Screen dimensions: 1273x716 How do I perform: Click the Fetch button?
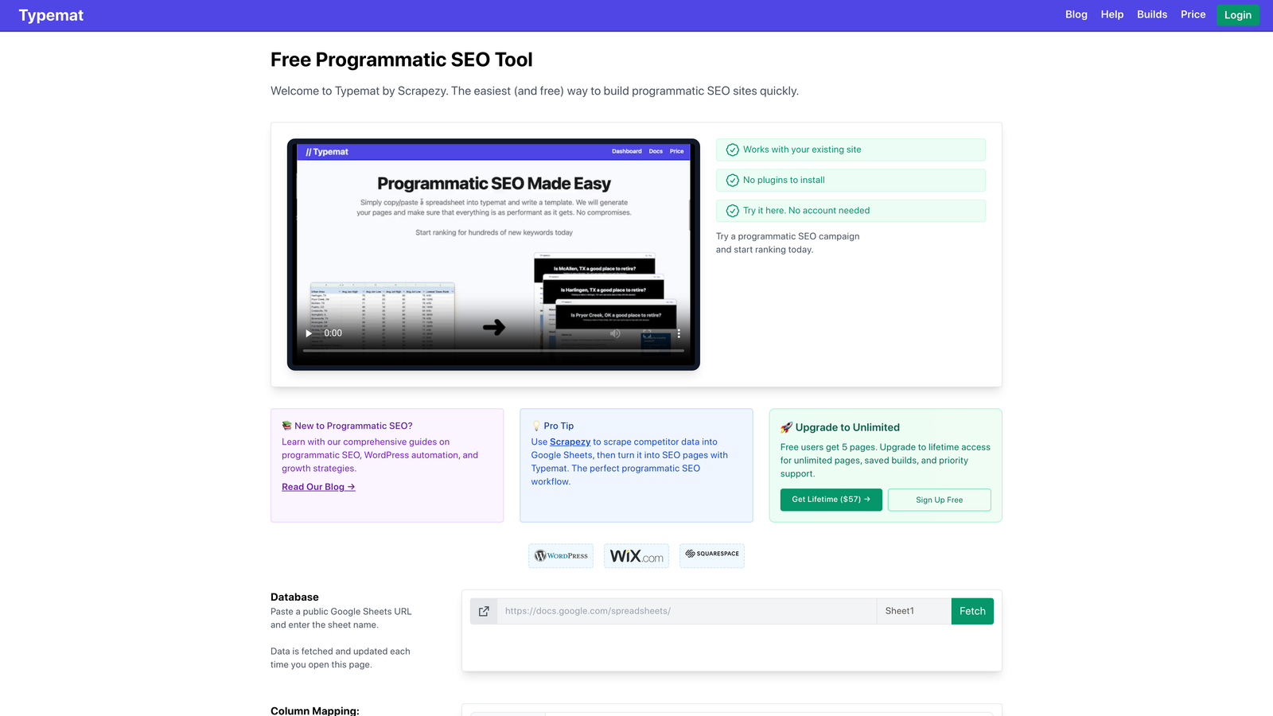point(971,611)
